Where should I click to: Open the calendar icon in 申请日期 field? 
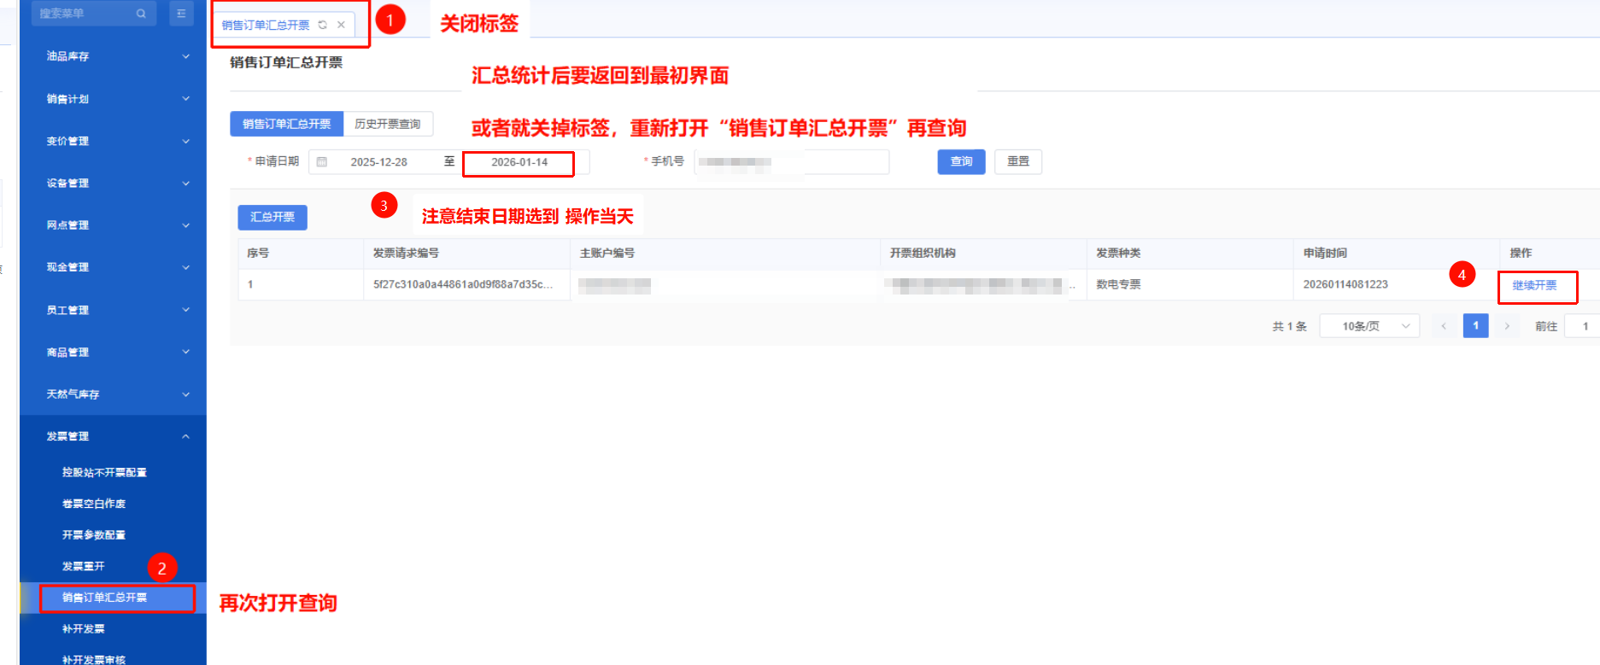click(x=322, y=162)
